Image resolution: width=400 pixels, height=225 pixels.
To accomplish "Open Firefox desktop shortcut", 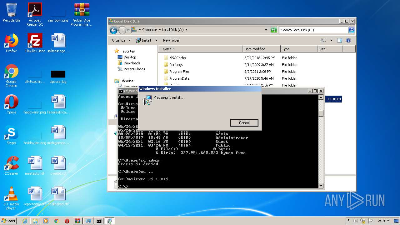I will click(11, 43).
